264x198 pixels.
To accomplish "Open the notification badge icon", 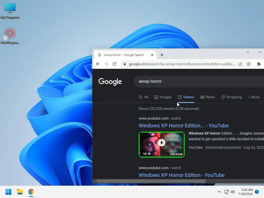I will [x=257, y=192].
